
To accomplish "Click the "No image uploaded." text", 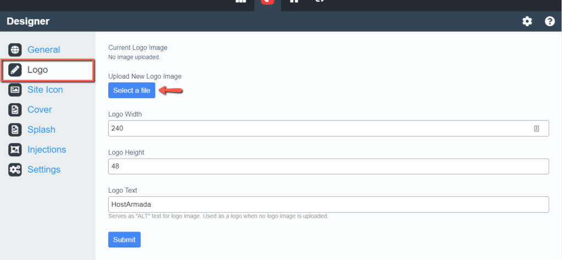I will 134,57.
